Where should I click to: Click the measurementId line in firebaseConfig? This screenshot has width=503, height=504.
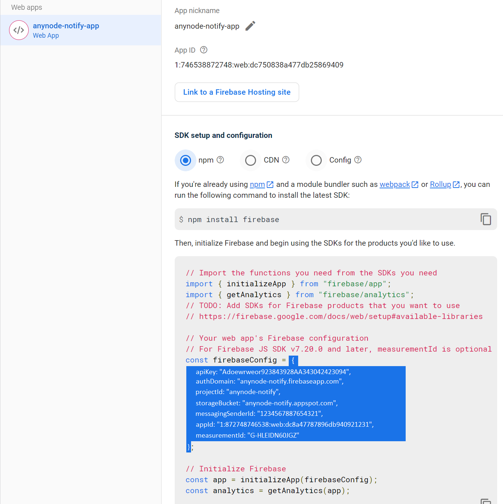tap(247, 435)
